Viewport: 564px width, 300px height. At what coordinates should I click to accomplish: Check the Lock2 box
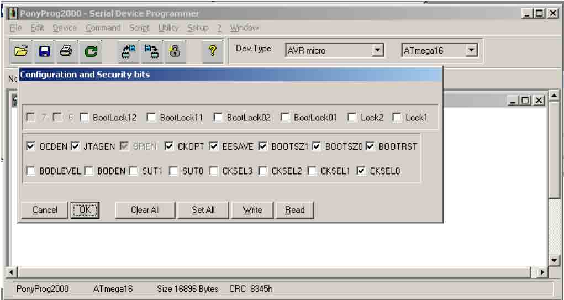(x=352, y=118)
